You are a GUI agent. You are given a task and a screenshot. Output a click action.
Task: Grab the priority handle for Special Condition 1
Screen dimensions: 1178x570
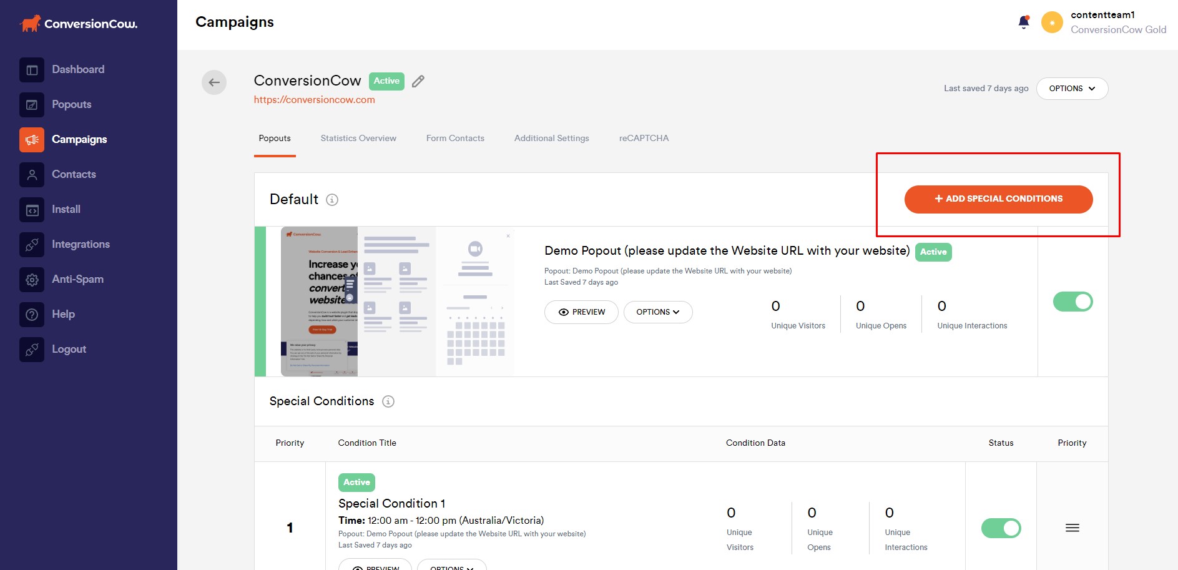coord(1072,528)
